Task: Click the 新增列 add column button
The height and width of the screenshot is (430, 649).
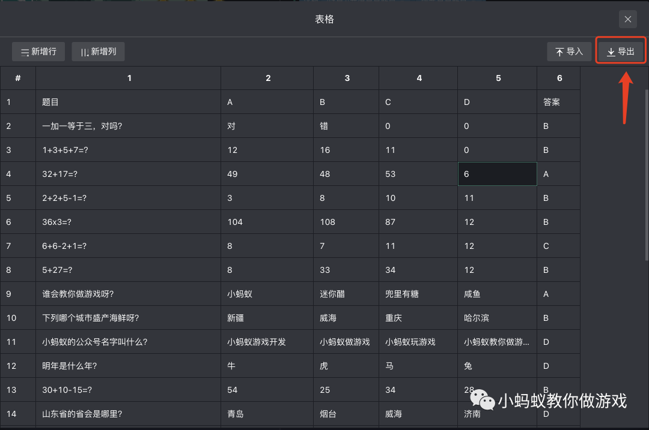Action: pyautogui.click(x=98, y=52)
